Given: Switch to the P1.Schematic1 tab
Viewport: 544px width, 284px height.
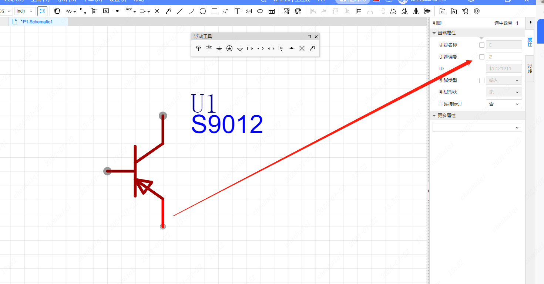Looking at the screenshot, I should (36, 22).
